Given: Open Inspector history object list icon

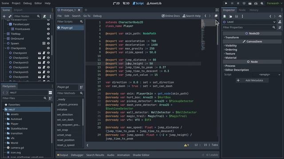Looking at the screenshot, I should tap(280, 16).
